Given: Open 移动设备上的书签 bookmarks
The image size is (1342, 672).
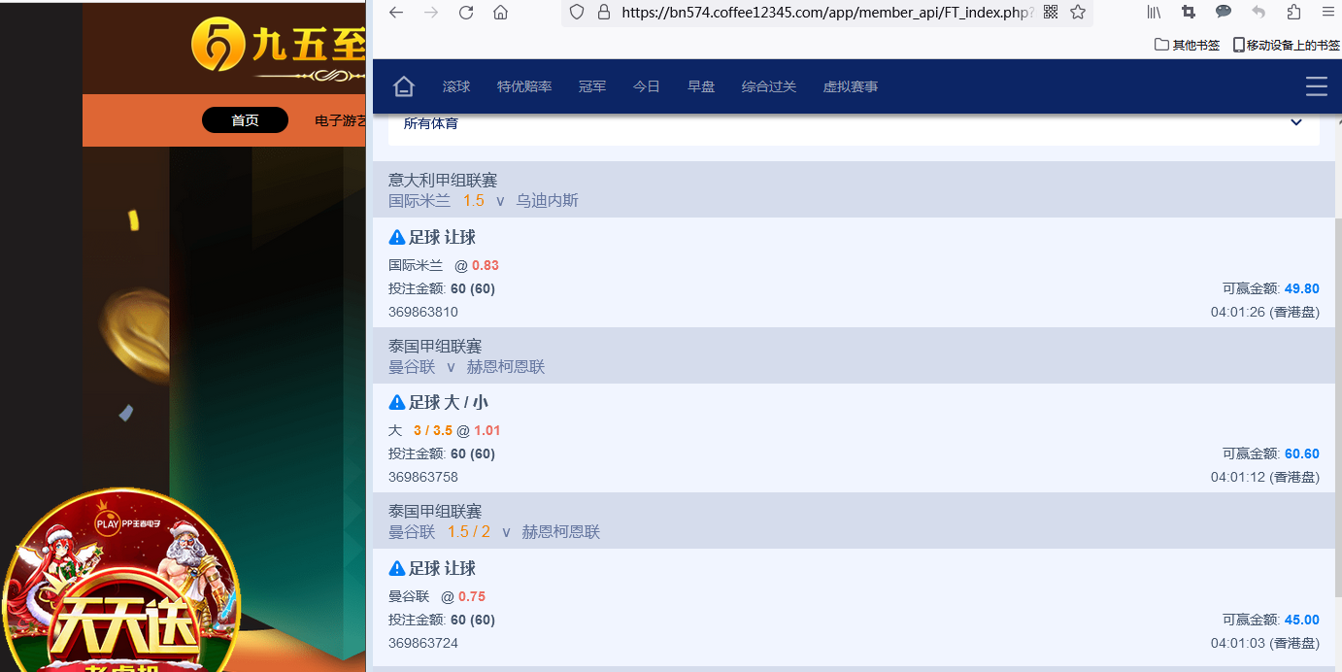Looking at the screenshot, I should 1287,45.
